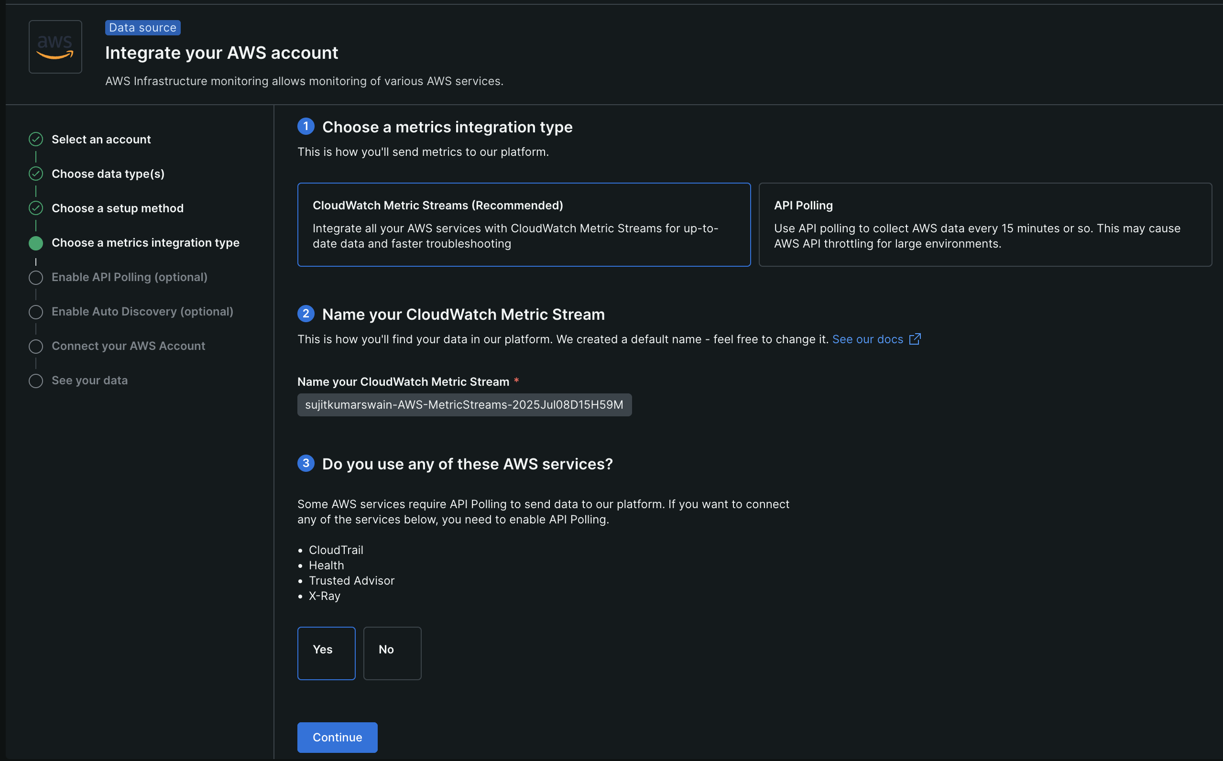Choose Yes for AWS services question
The image size is (1223, 761).
(x=326, y=653)
